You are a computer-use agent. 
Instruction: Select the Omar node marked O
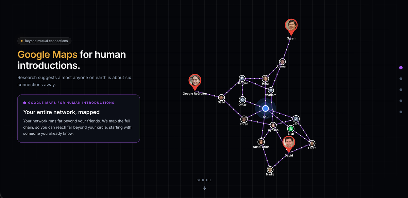242,100
